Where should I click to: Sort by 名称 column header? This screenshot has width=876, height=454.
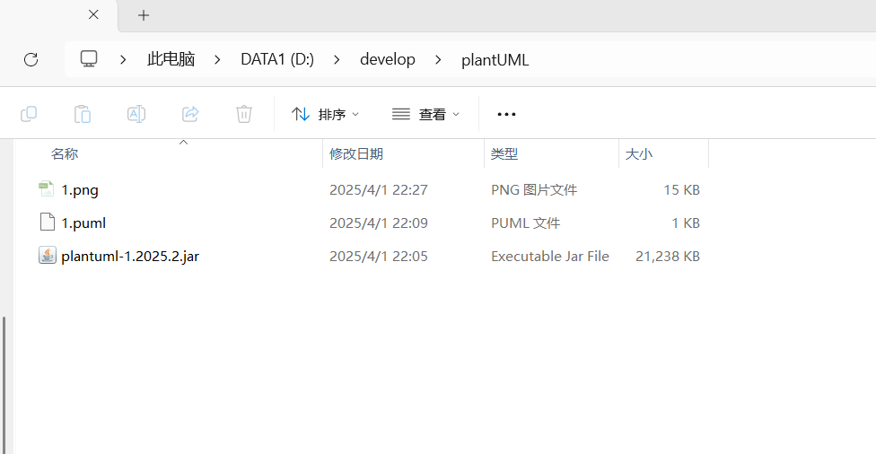(x=65, y=154)
